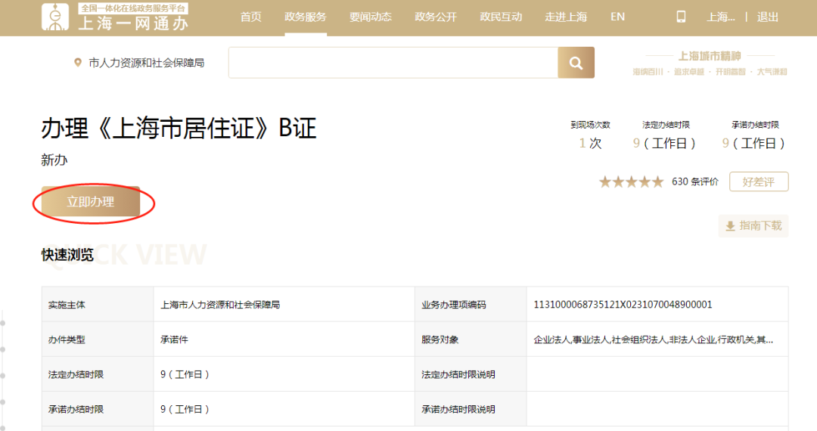Click the magnifier search icon button
The image size is (817, 431).
(576, 63)
